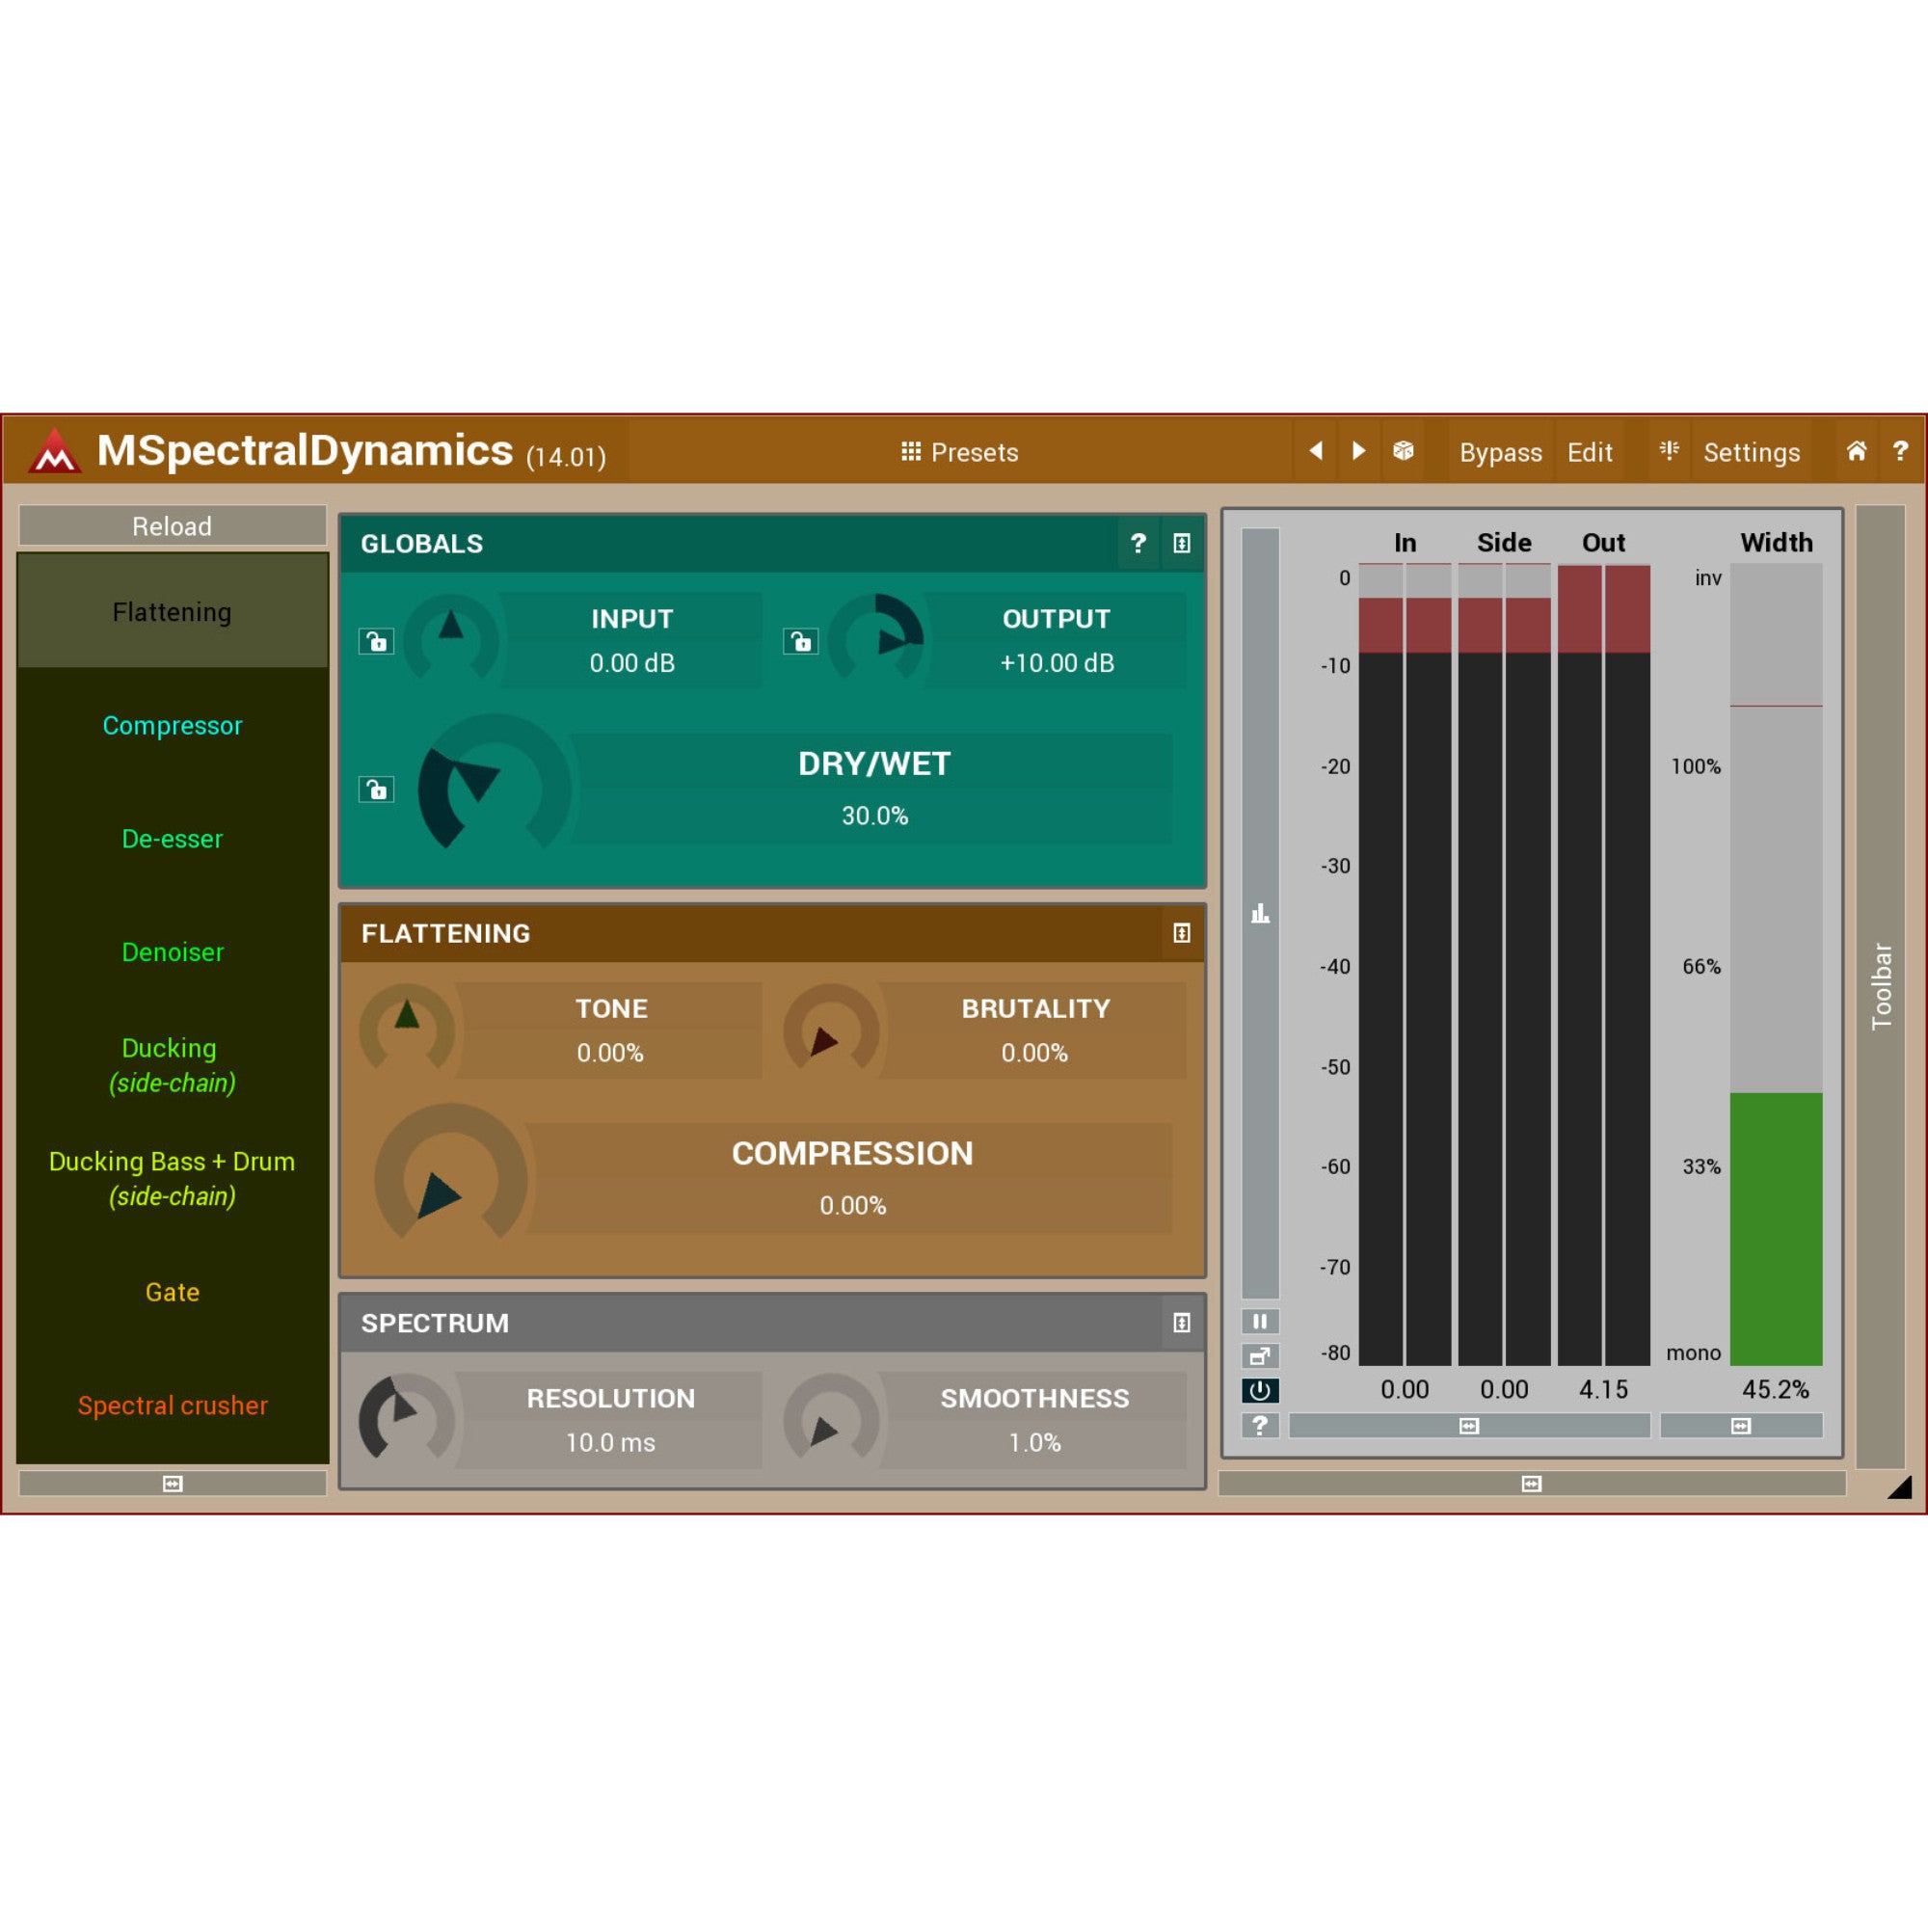Select the Ducking (side-chain) device

[x=173, y=1065]
